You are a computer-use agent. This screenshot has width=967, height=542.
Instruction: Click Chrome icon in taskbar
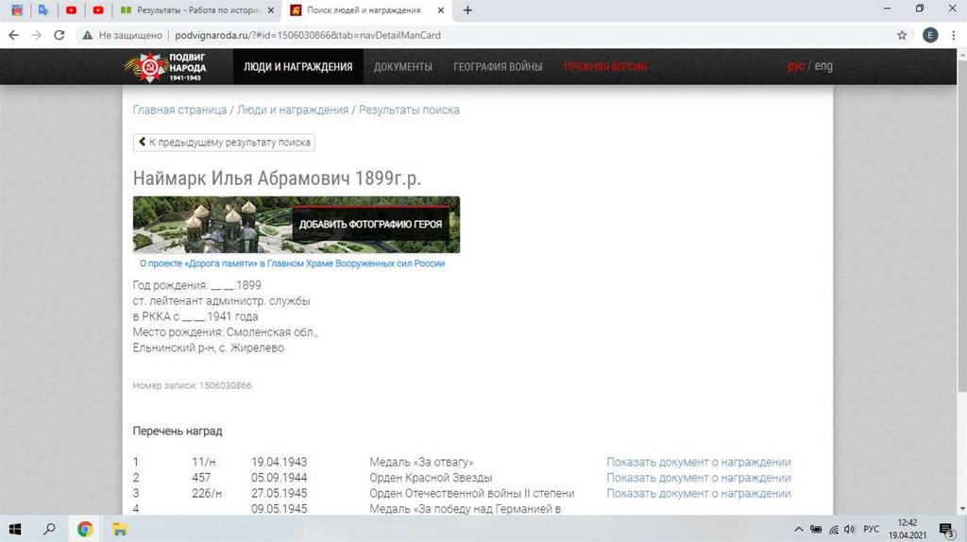(85, 529)
